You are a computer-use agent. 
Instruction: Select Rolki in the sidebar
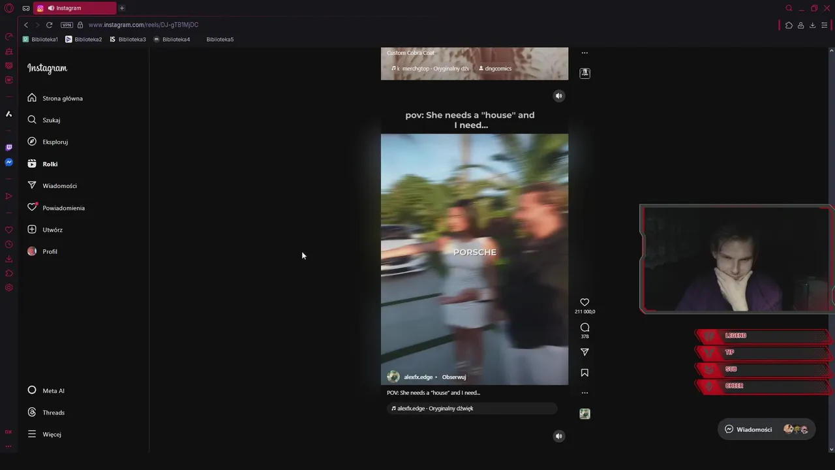pos(43,164)
